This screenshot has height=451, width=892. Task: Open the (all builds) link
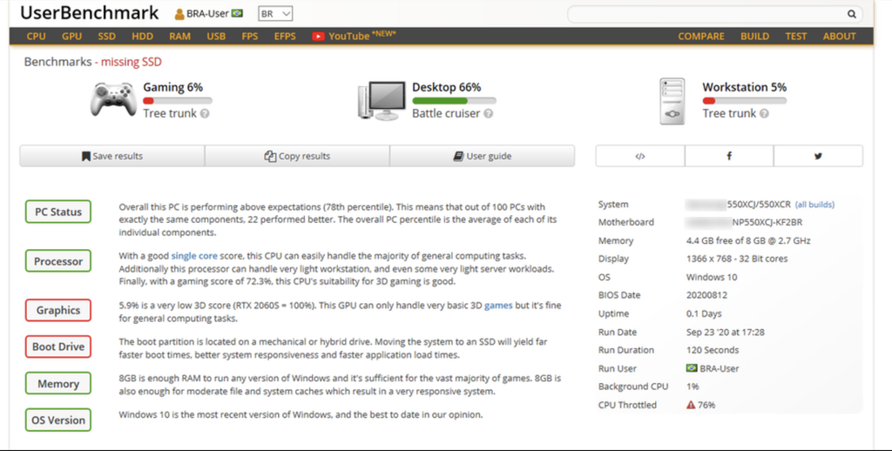814,205
